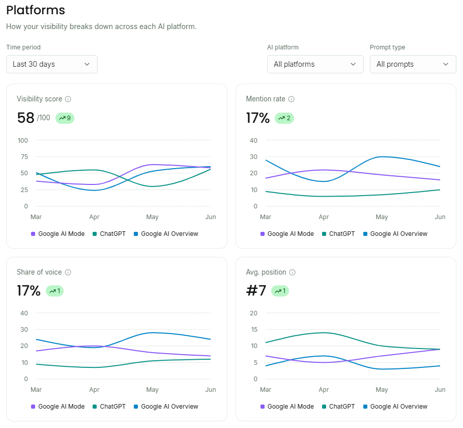Click the Mention rate card title

266,99
